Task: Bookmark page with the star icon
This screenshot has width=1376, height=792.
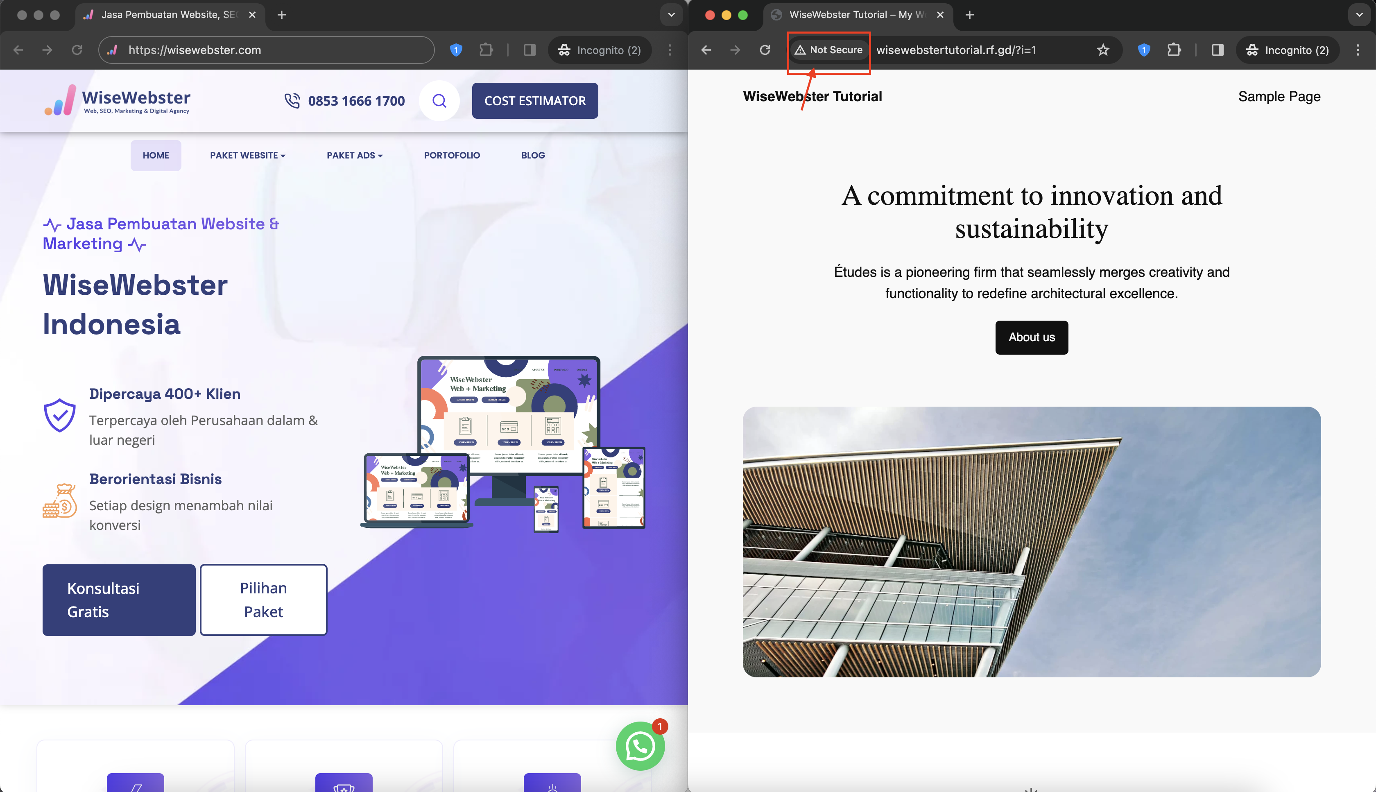Action: coord(1102,50)
